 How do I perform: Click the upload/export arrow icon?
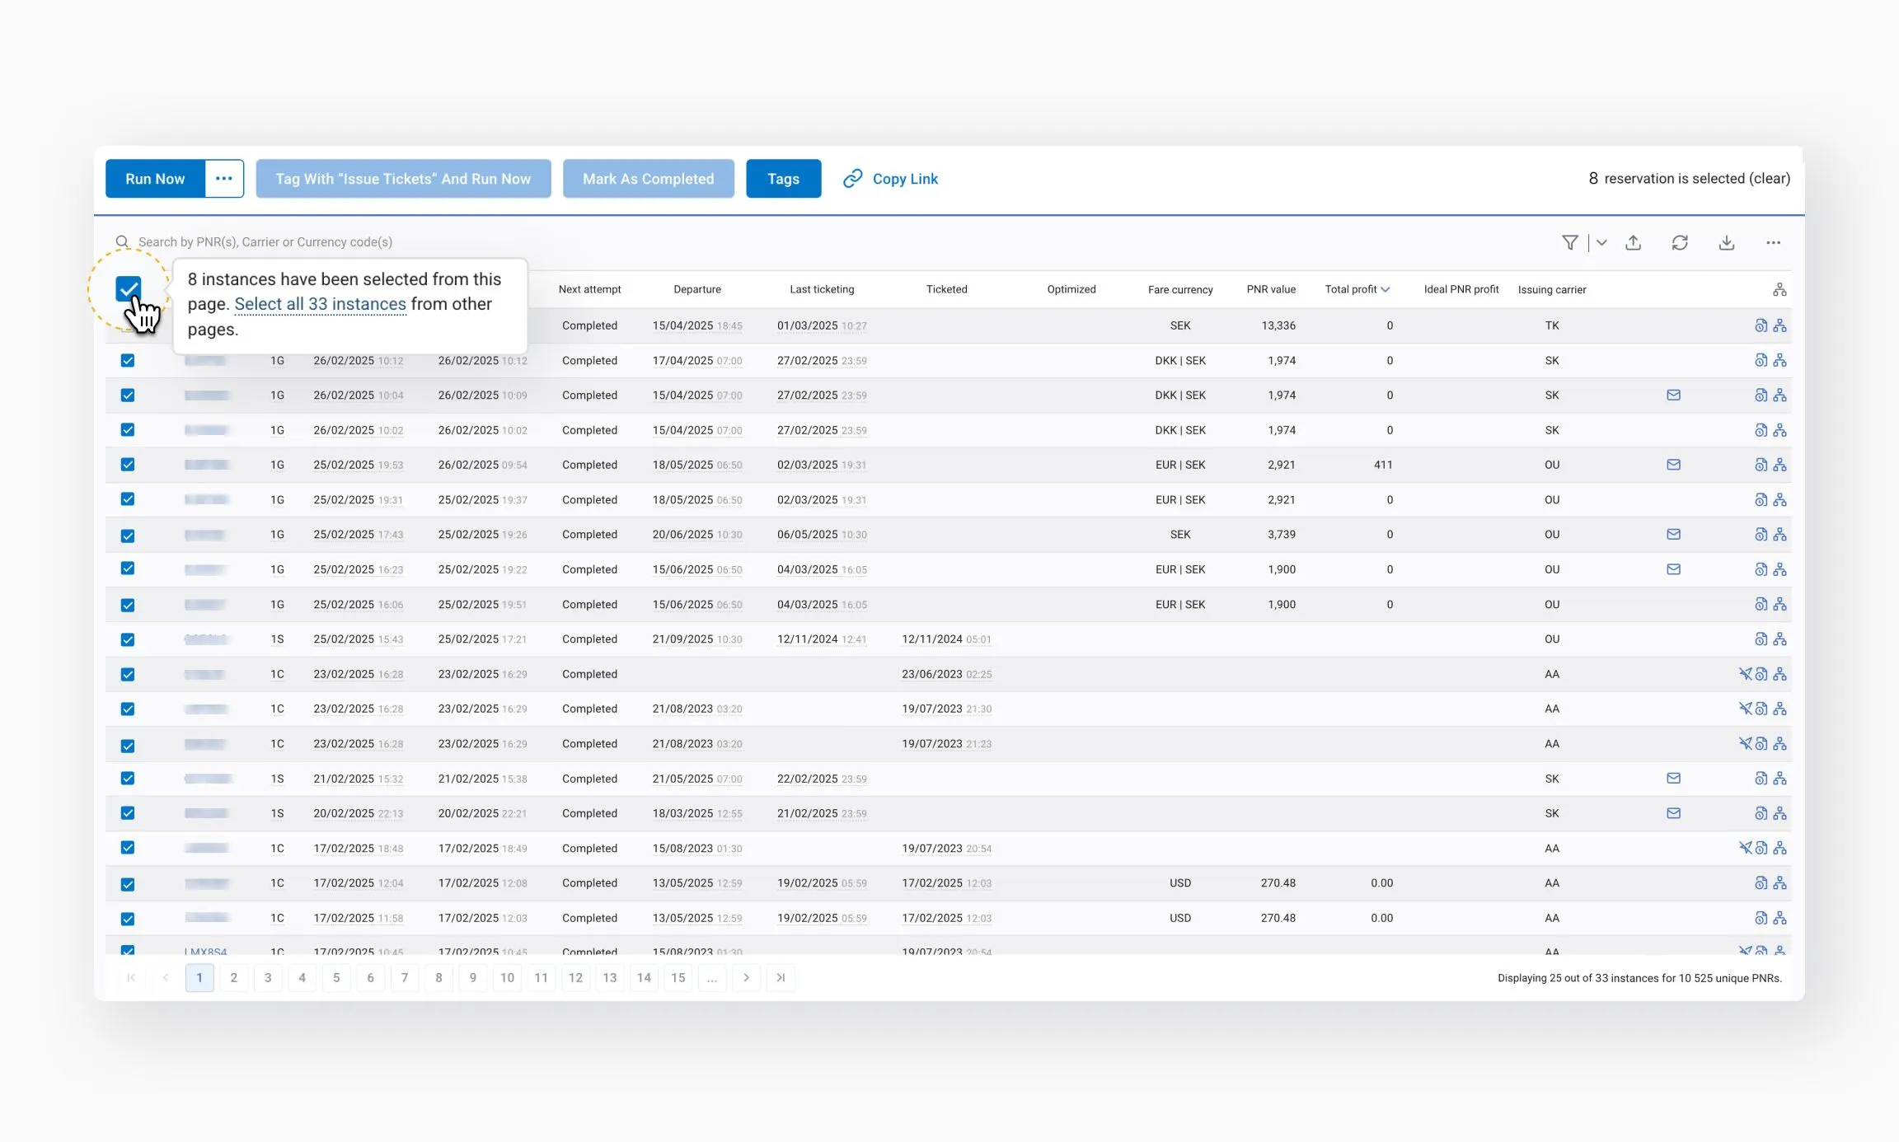(x=1633, y=242)
